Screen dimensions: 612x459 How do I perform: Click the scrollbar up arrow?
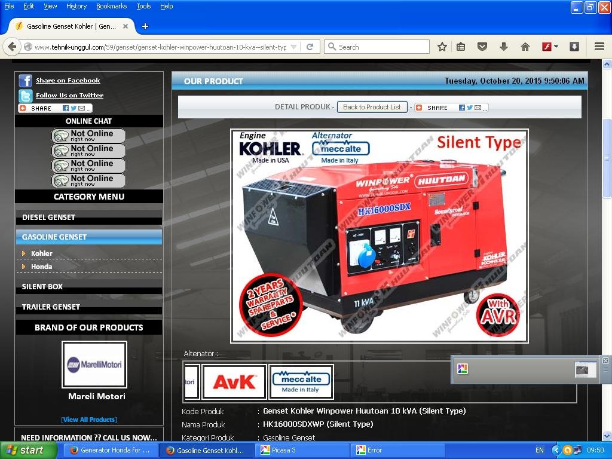pos(607,65)
